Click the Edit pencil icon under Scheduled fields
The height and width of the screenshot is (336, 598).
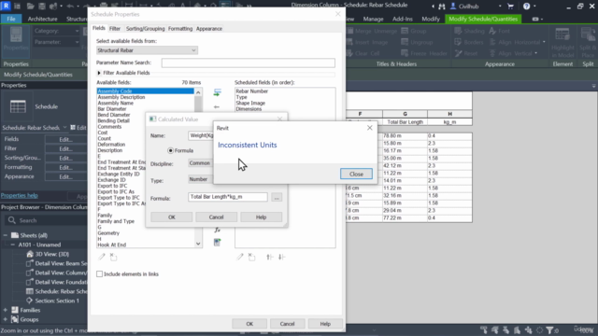tap(239, 257)
